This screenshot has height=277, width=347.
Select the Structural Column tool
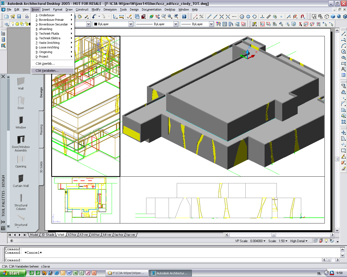click(x=21, y=202)
